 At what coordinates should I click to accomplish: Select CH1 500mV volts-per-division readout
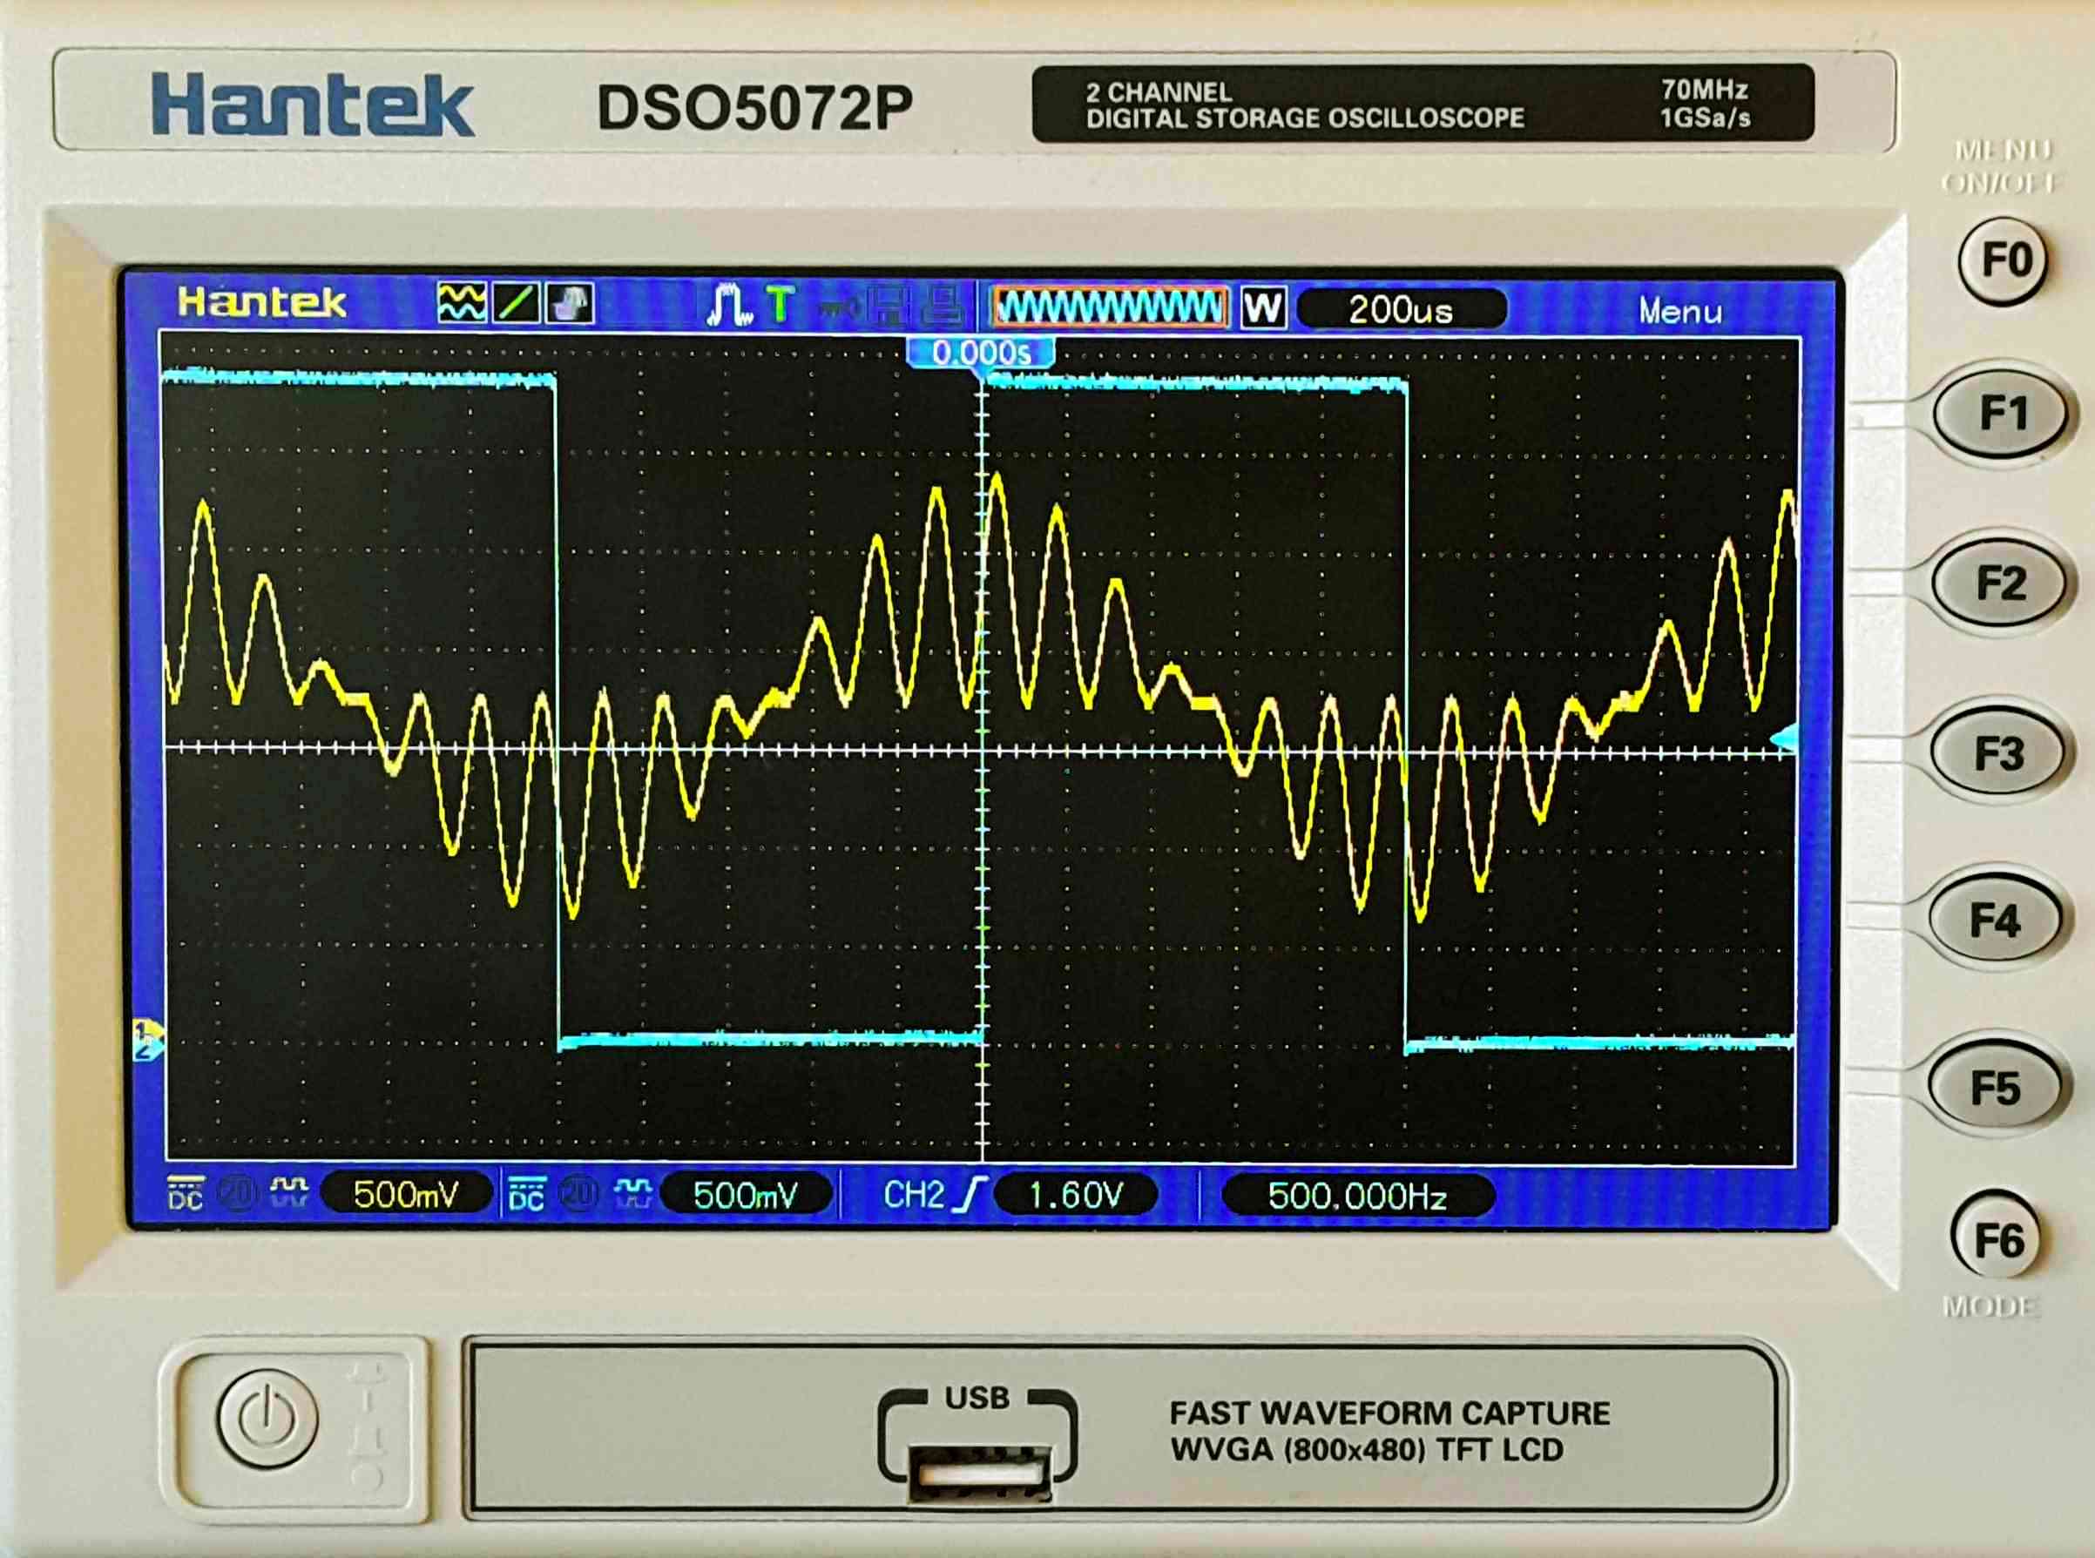pos(406,1195)
